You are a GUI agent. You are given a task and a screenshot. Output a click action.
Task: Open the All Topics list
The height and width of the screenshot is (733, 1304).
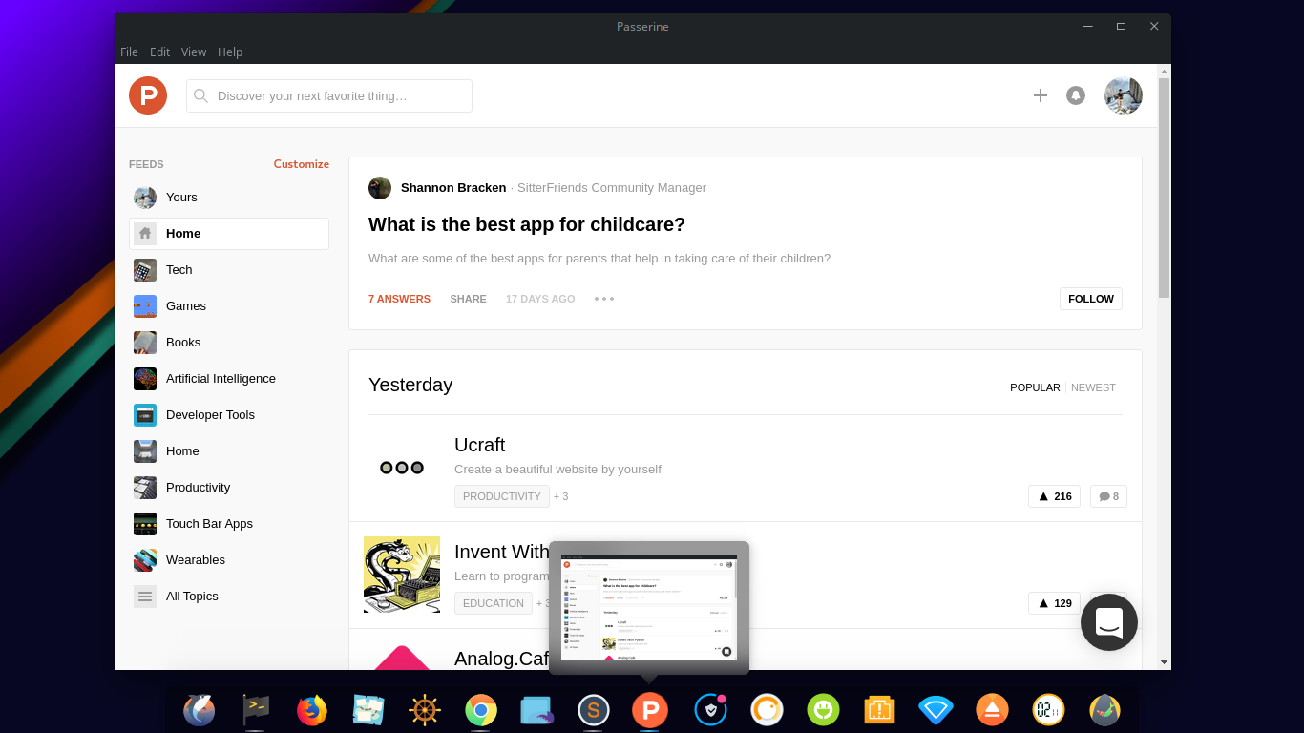229,597
